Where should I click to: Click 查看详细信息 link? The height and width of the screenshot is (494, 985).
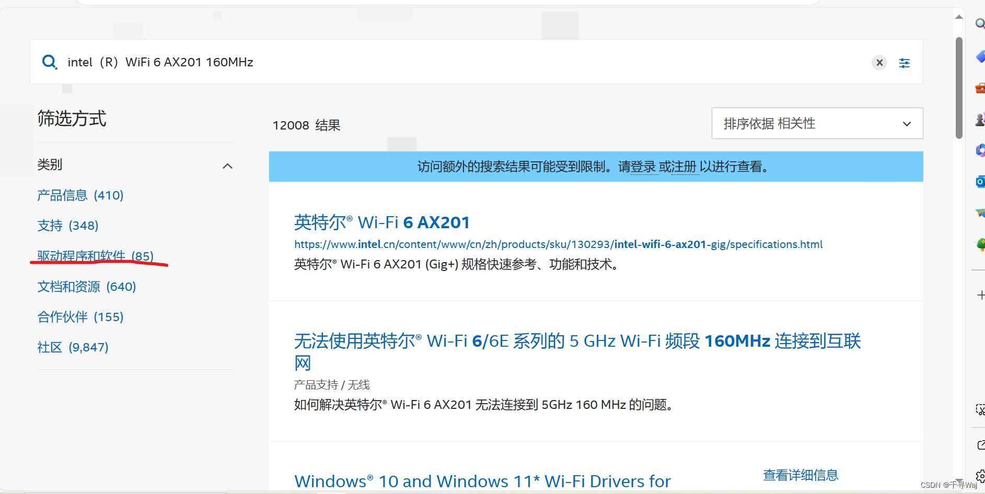[x=801, y=475]
